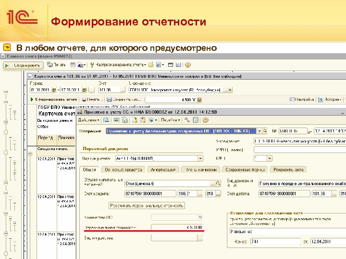This screenshot has height=259, width=346.
Task: Switch to the Общая tab
Action: point(89,170)
